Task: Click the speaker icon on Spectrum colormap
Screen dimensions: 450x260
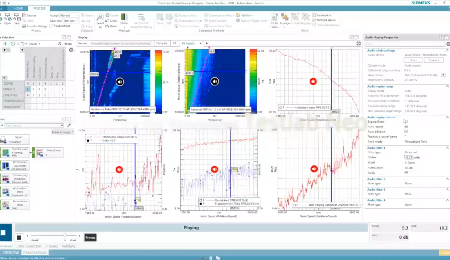Action: pos(215,81)
